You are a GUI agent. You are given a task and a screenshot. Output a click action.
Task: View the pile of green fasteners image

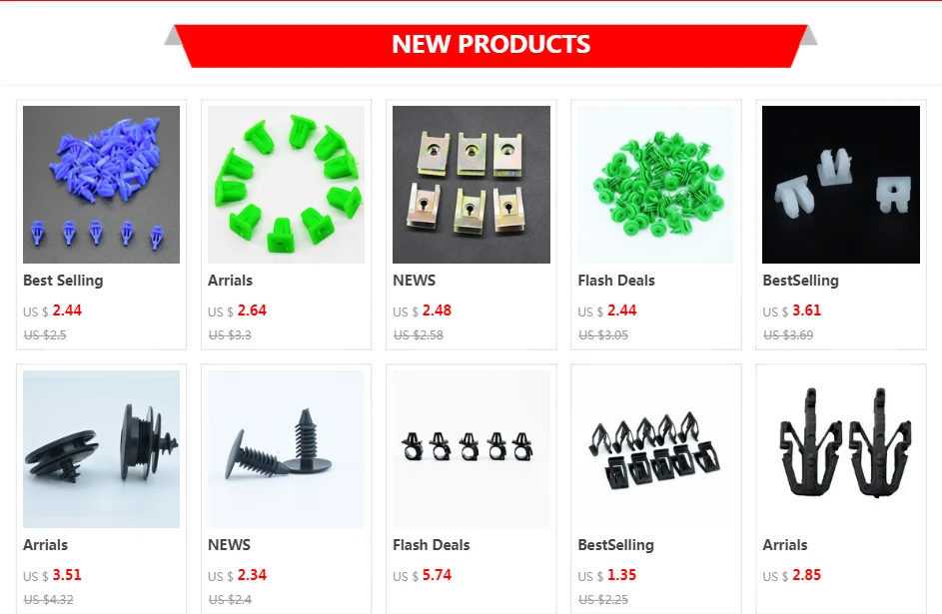coord(656,185)
